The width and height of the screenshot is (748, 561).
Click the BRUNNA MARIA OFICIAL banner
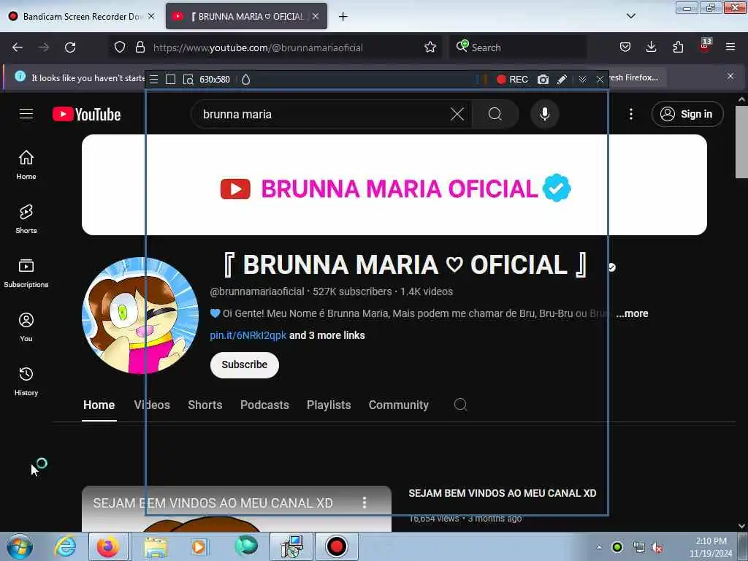[394, 185]
